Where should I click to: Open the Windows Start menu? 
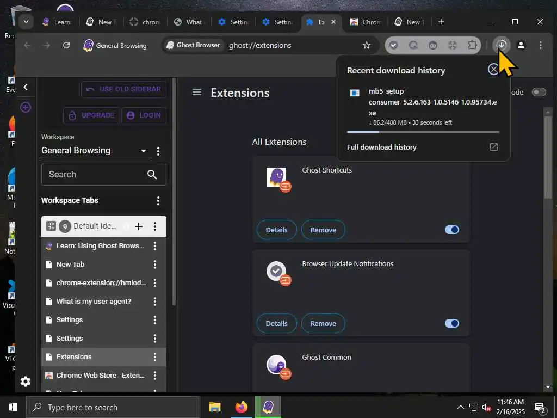point(13,407)
